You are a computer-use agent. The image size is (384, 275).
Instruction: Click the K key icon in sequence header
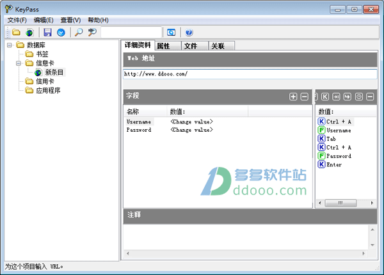tap(325, 97)
